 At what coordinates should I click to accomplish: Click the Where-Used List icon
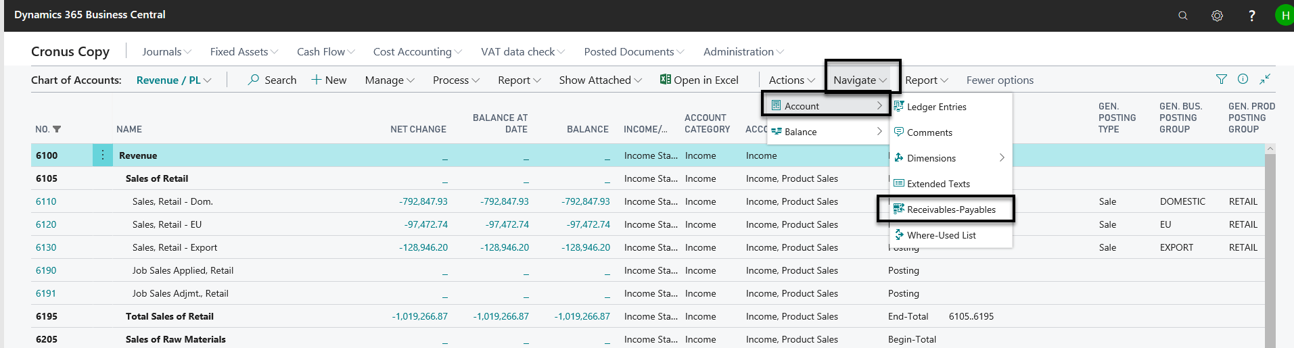click(x=899, y=234)
